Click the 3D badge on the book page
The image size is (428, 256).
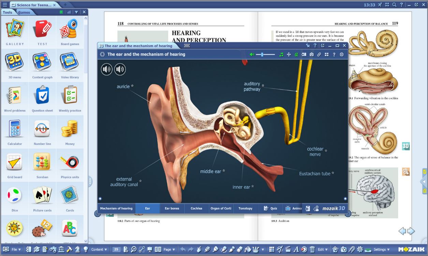[x=406, y=146]
